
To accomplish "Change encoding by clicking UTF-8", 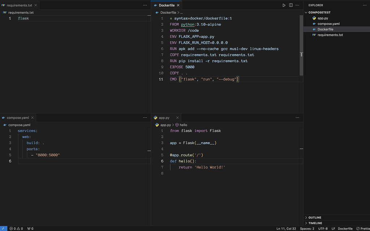I will coord(322,228).
